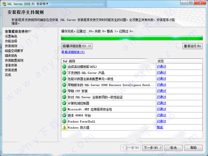The width and height of the screenshot is (208, 156).
Task: Click the check icon next to Windows PowerShell
Action: coord(64,121)
